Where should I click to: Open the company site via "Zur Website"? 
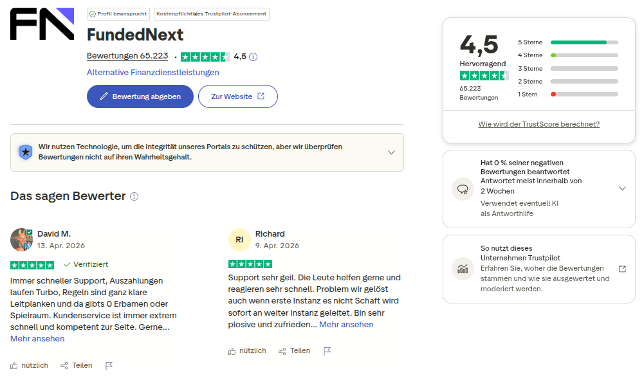[237, 96]
